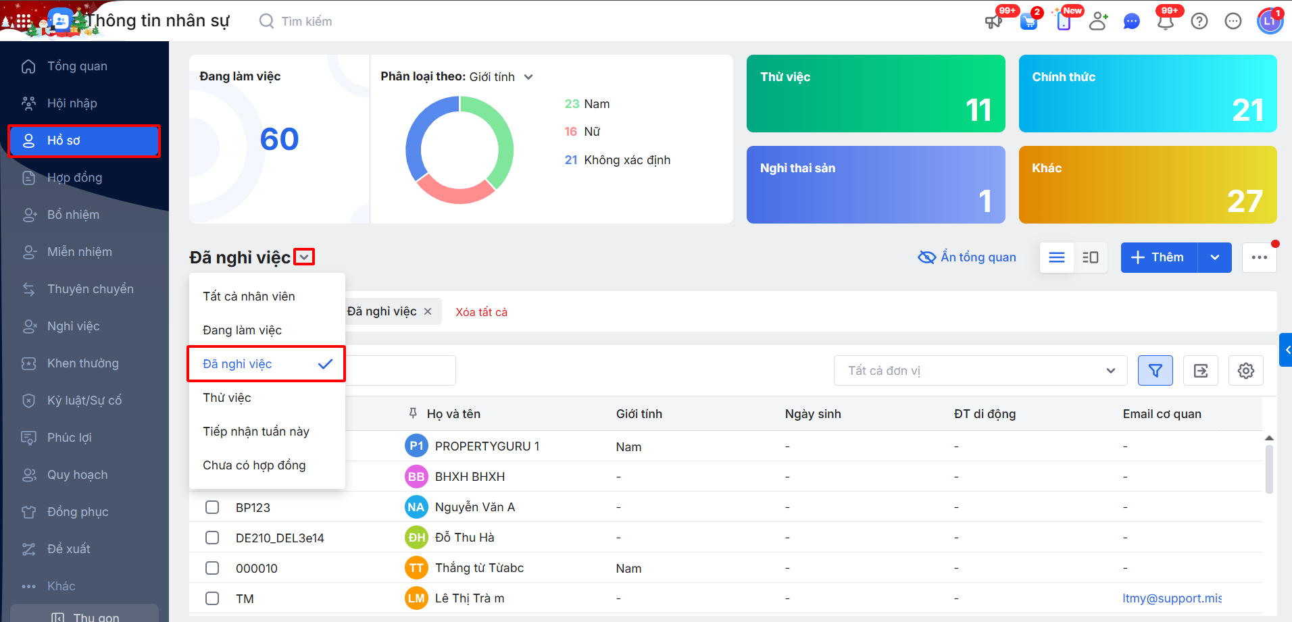1292x622 pixels.
Task: Select checkbox for row 000010
Action: coord(212,568)
